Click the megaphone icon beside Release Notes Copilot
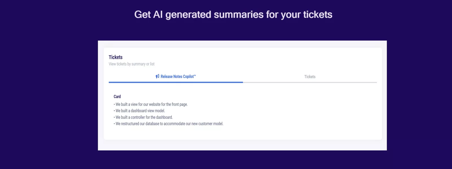This screenshot has height=169, width=452. tap(157, 76)
